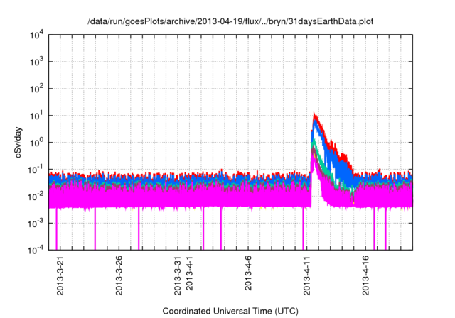The image size is (455, 318).
Task: Click the 10^3 y-axis tick label
Action: [38, 62]
